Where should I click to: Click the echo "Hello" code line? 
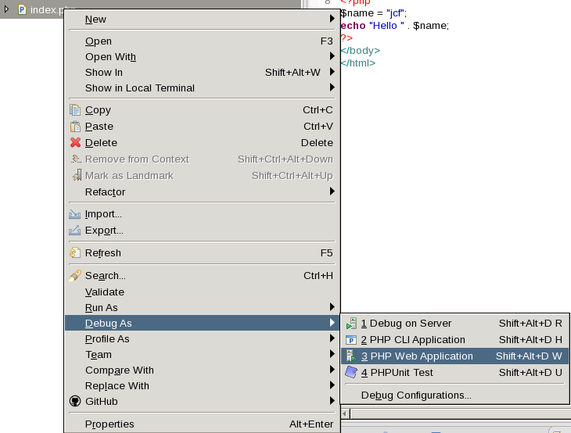[394, 26]
